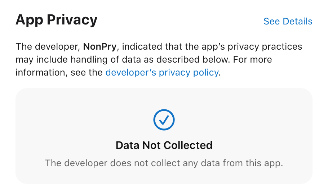Screen dimensions: 328x195
Task: Click the bold NonPry developer name
Action: (x=101, y=47)
